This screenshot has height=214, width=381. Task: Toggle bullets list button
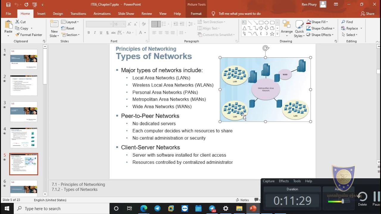point(154,24)
